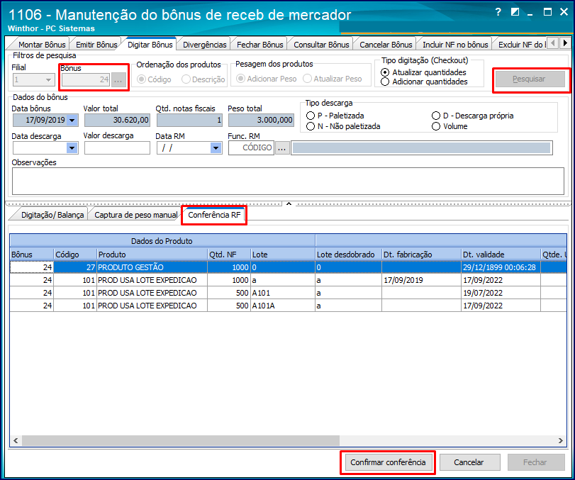The image size is (575, 480).
Task: Select row with lote A101
Action: pos(288,293)
